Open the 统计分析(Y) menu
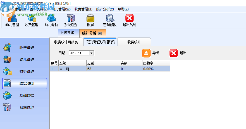Viewport: 246px width, 129px height. 105,9
